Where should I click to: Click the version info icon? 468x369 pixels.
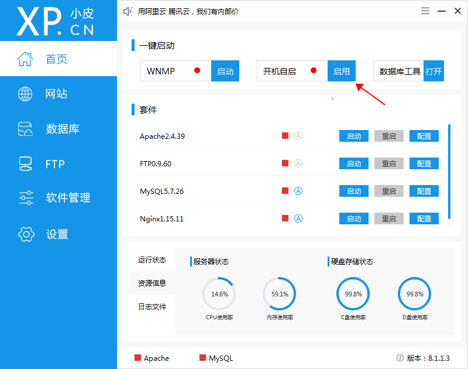[x=400, y=358]
